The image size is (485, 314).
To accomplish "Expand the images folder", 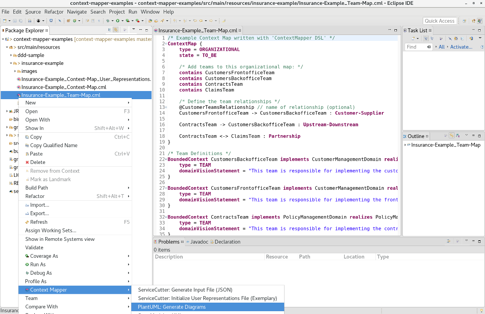I will [x=15, y=72].
